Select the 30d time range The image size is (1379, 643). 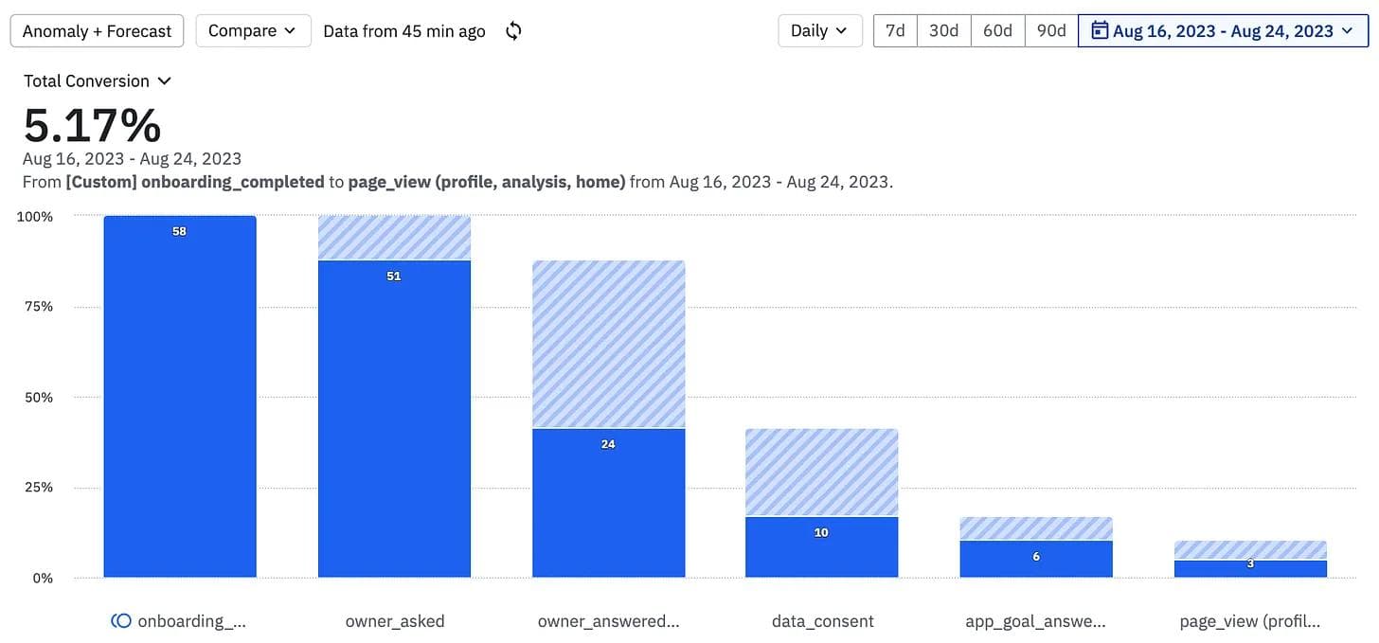(943, 31)
